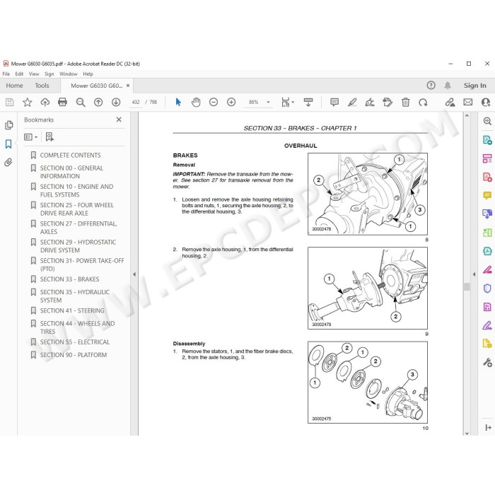Open the File menu
Viewport: 495px width, 495px height.
6,74
